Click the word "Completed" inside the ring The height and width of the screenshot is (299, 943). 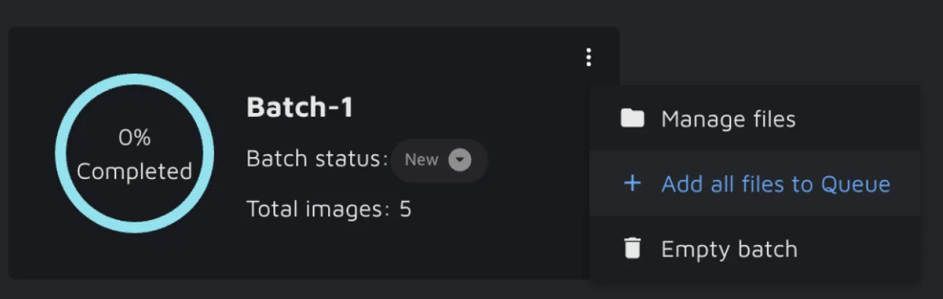click(134, 172)
